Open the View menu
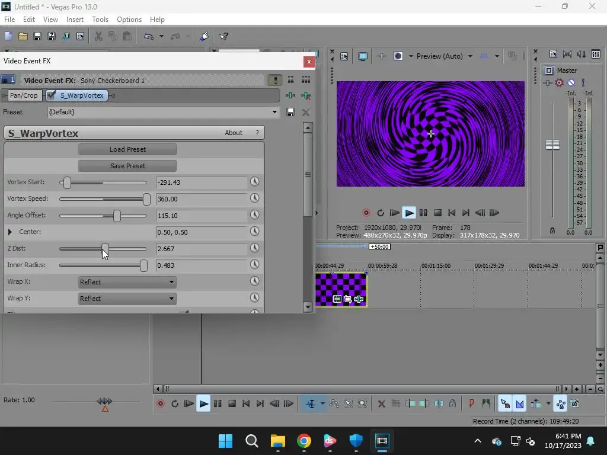The height and width of the screenshot is (455, 607). (x=50, y=20)
